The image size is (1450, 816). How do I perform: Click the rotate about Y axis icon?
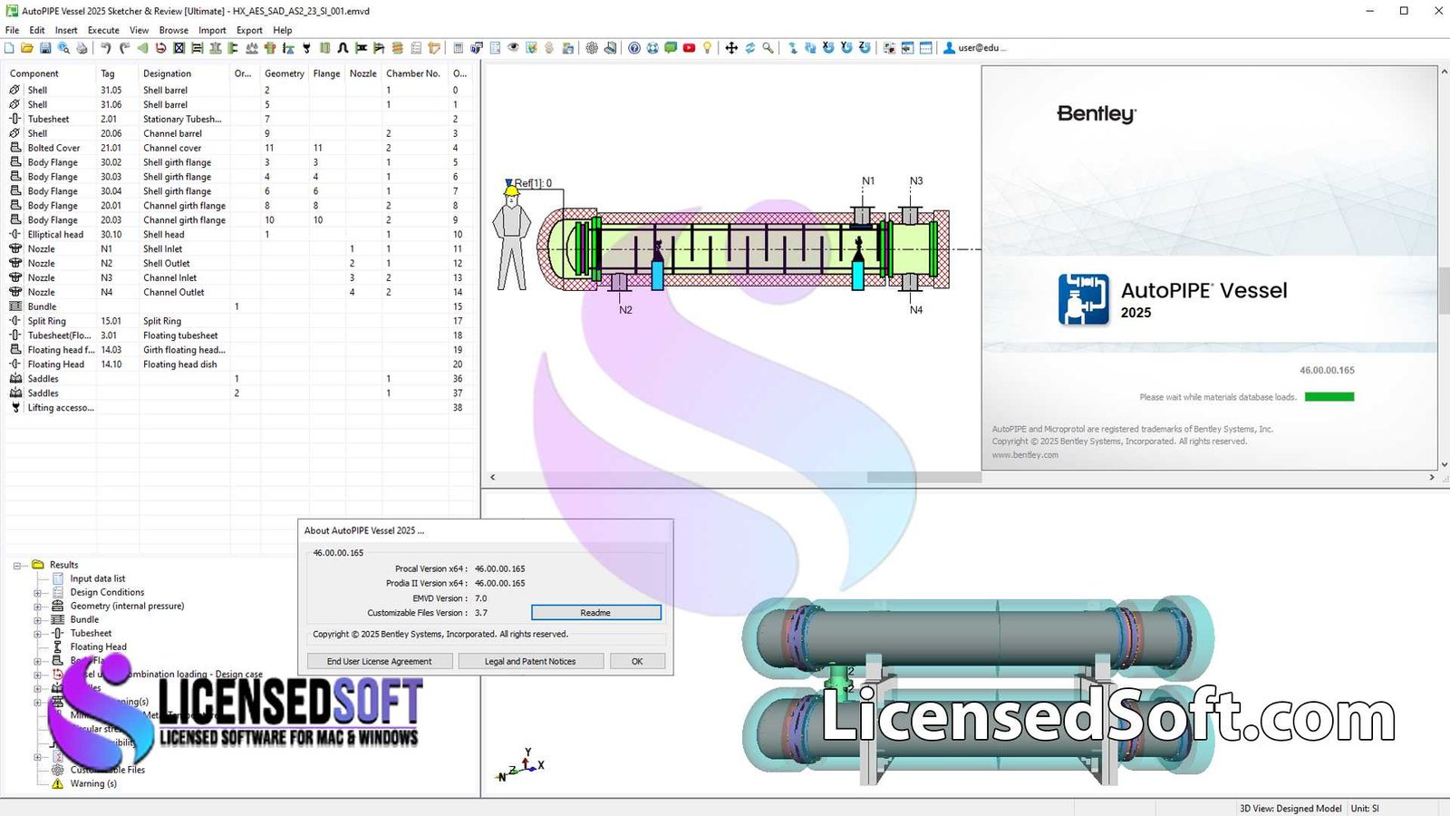(x=846, y=47)
